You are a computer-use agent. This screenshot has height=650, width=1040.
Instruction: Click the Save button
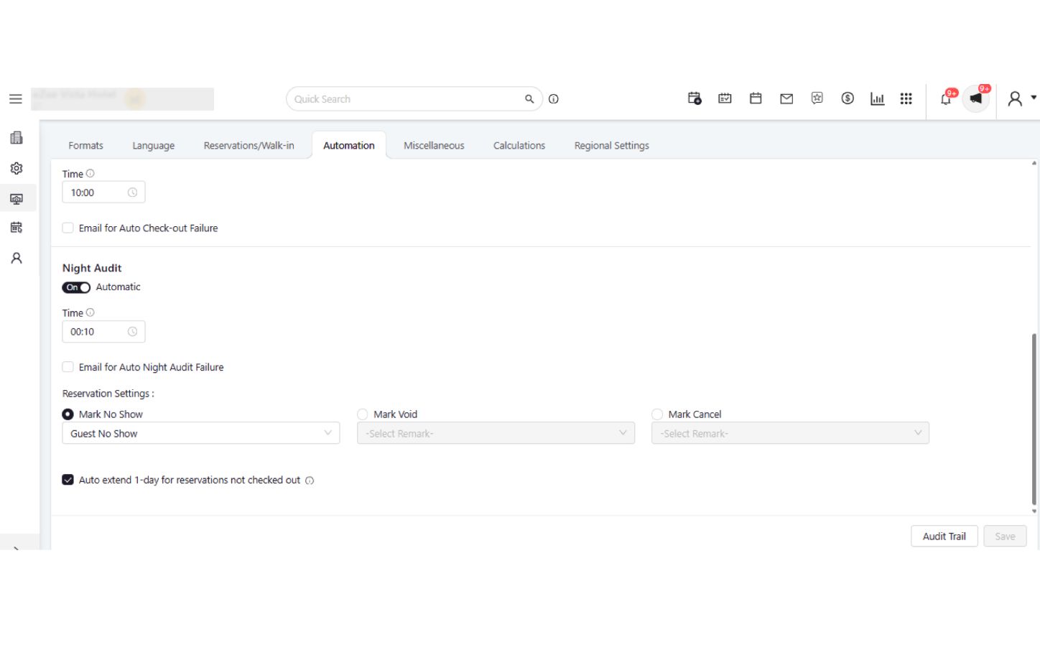coord(1006,537)
